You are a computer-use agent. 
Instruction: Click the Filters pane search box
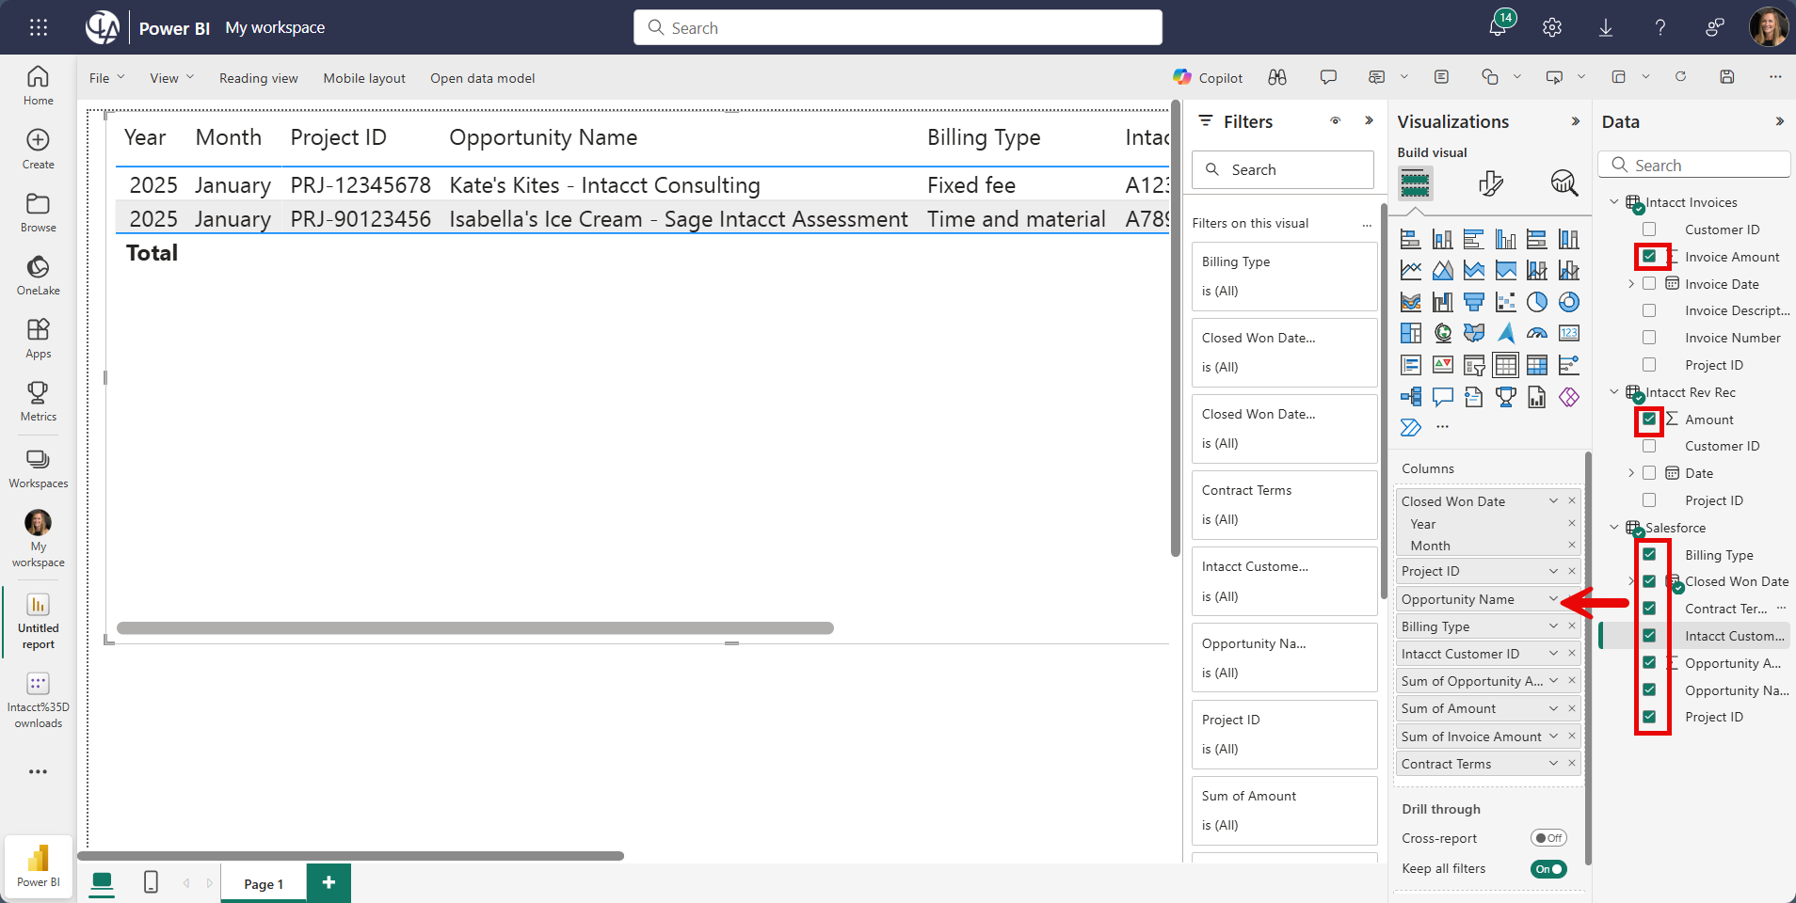coord(1283,169)
